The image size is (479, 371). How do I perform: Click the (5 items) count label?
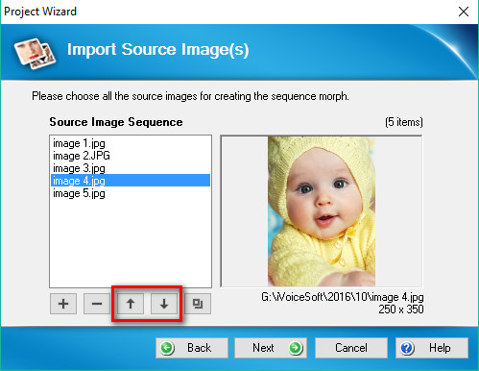404,122
